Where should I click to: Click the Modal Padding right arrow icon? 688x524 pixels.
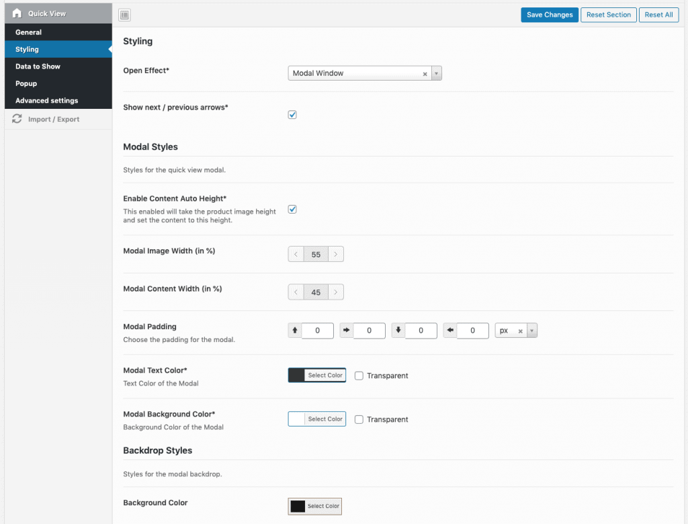click(x=347, y=331)
